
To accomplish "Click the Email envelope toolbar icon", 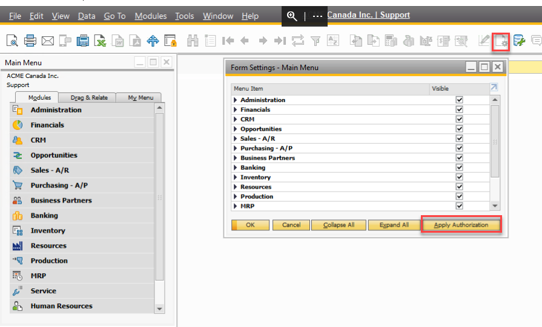I will pos(48,40).
